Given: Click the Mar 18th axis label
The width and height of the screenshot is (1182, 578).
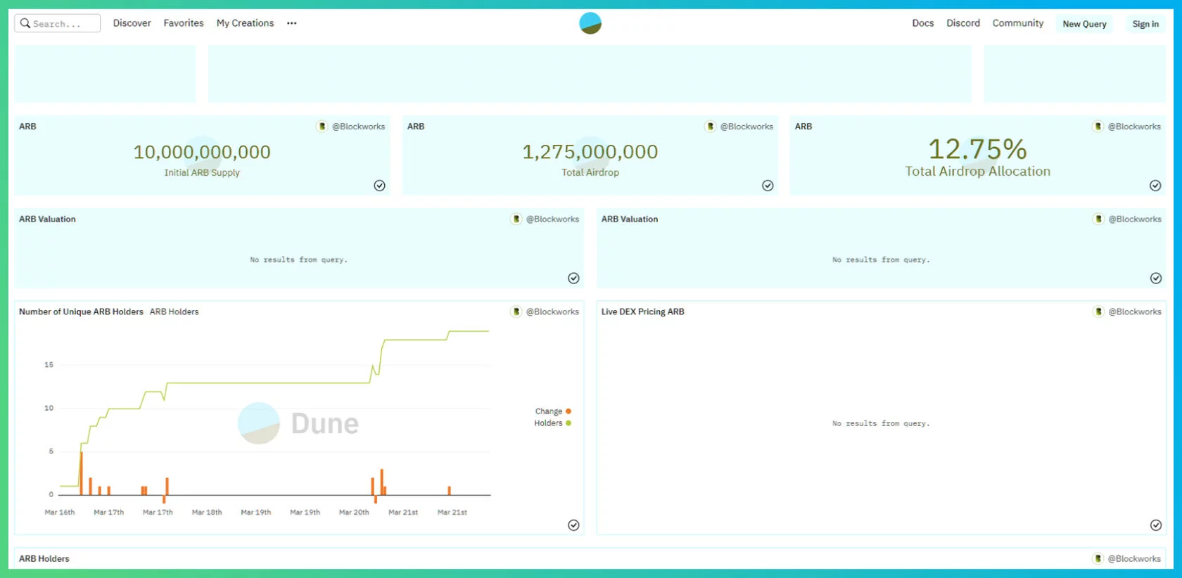Looking at the screenshot, I should [x=207, y=513].
